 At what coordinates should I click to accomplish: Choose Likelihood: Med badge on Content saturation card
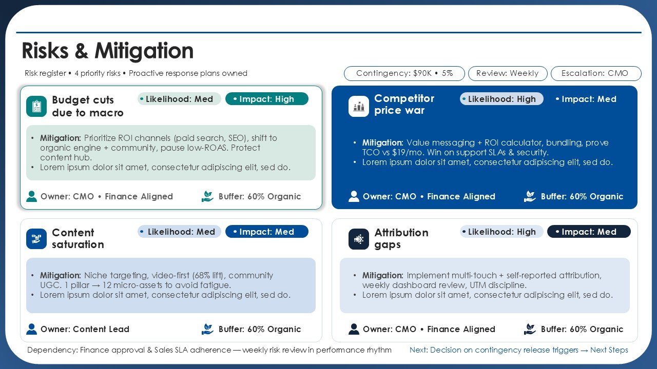179,232
